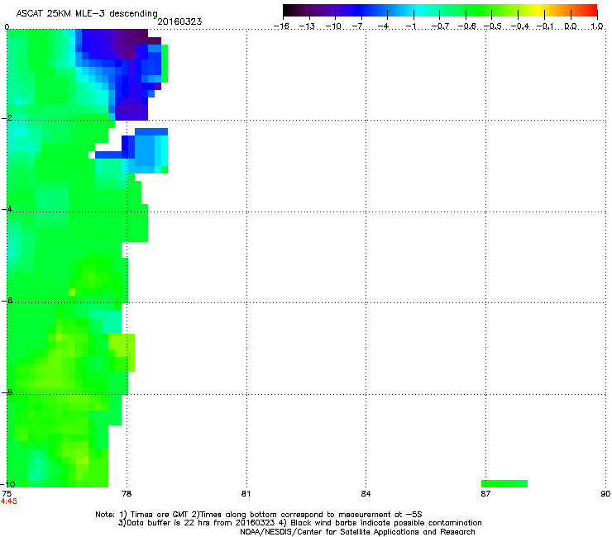Image resolution: width=612 pixels, height=537 pixels.
Task: Click the note line 'Data buffer is 22 hrs'
Action: pos(299,523)
